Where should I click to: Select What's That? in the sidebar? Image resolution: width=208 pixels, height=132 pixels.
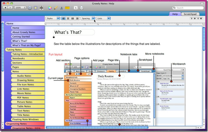pos(28,41)
